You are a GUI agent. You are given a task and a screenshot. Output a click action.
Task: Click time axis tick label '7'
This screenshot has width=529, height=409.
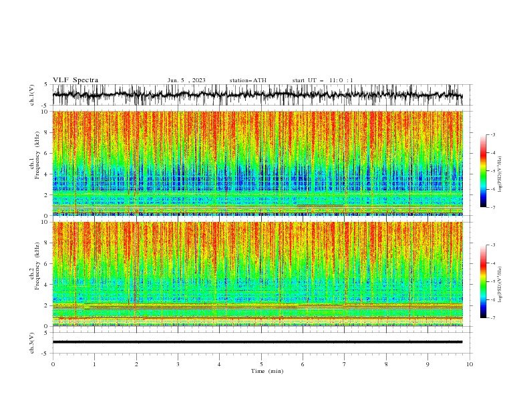pos(345,364)
